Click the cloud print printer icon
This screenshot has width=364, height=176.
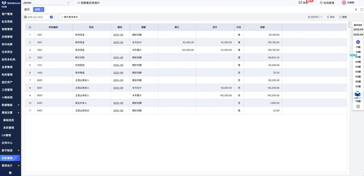point(309,17)
